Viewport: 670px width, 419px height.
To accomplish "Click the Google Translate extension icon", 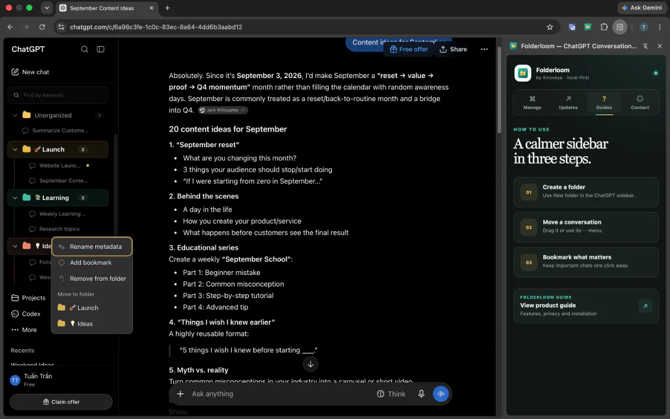I will point(572,27).
